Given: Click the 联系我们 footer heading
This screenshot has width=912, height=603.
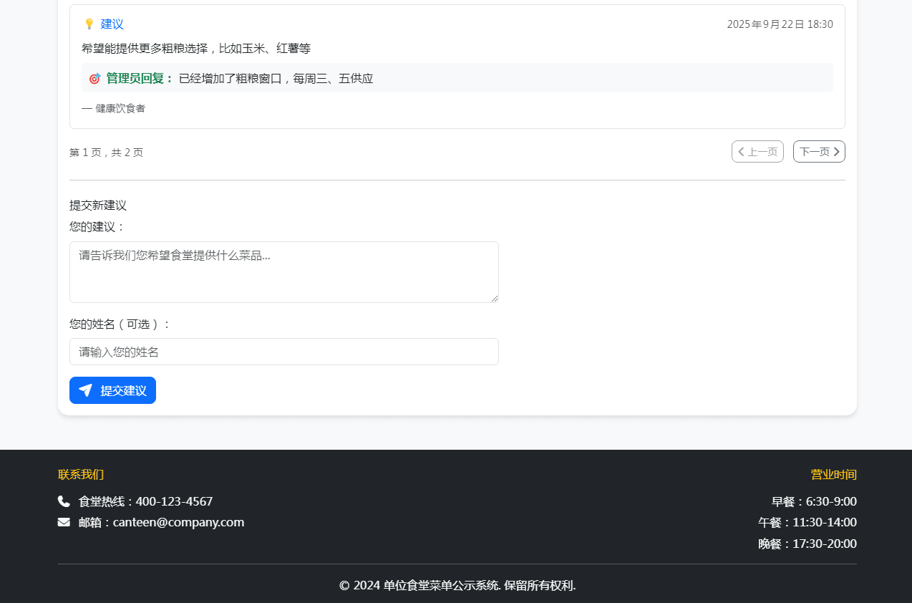Looking at the screenshot, I should point(81,475).
